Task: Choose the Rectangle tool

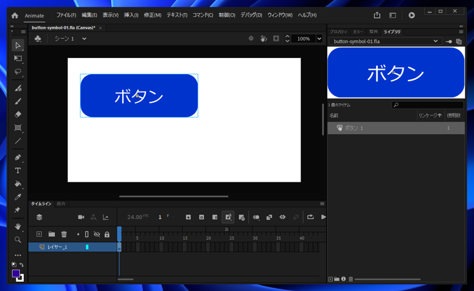Action: point(18,128)
